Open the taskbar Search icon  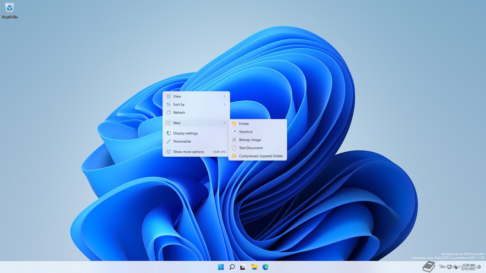point(232,267)
